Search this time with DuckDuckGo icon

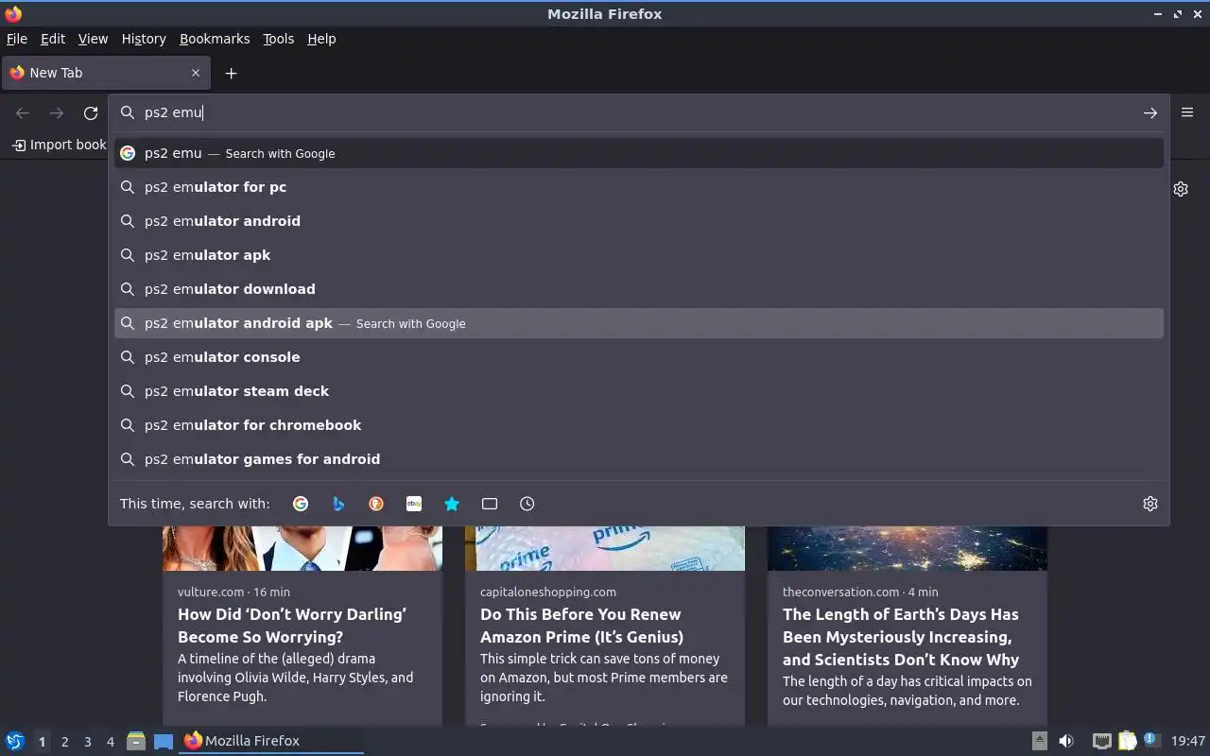click(x=376, y=504)
